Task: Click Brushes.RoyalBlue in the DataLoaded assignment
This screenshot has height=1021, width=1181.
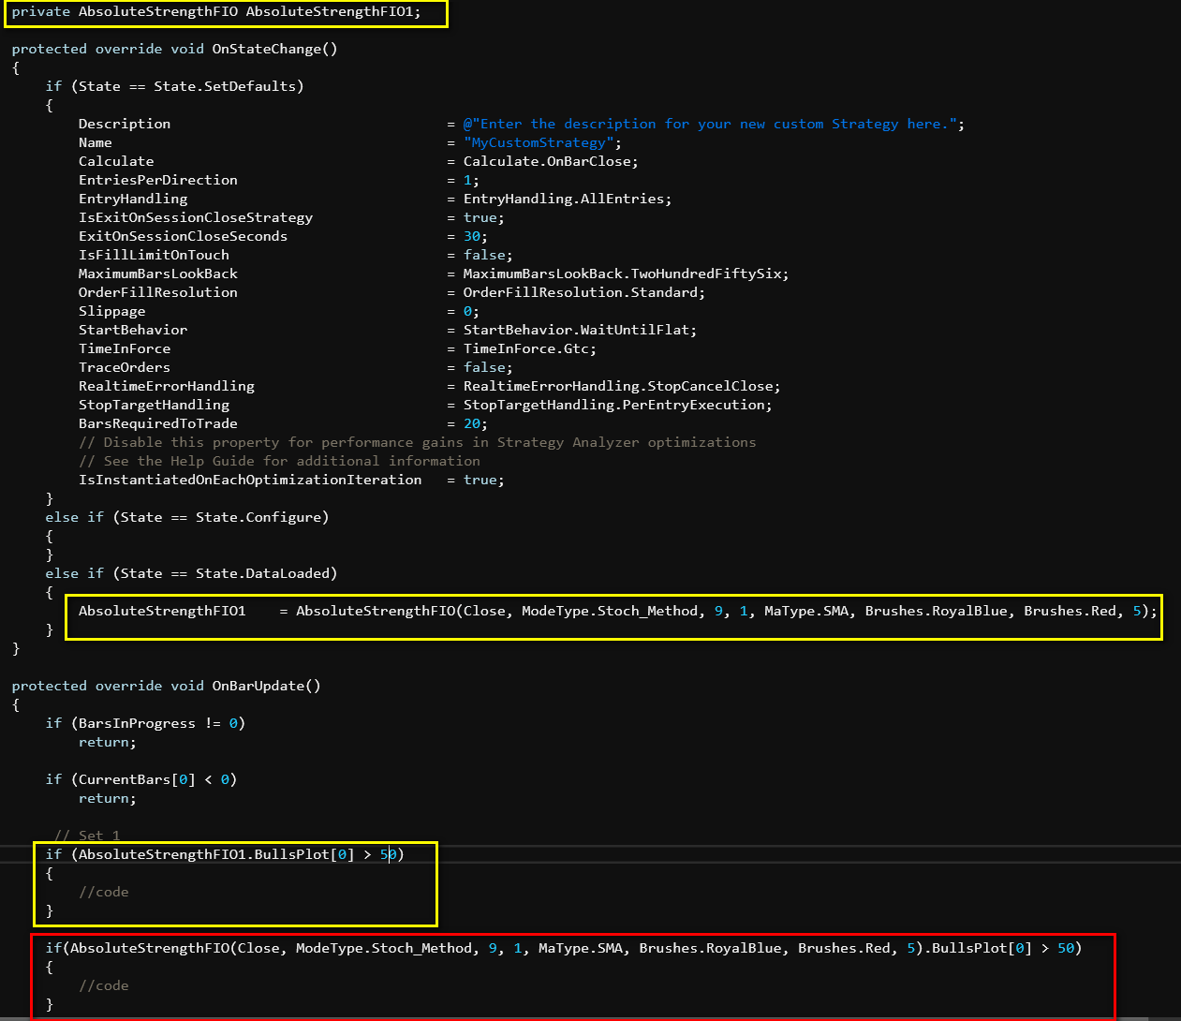Action: coord(937,611)
